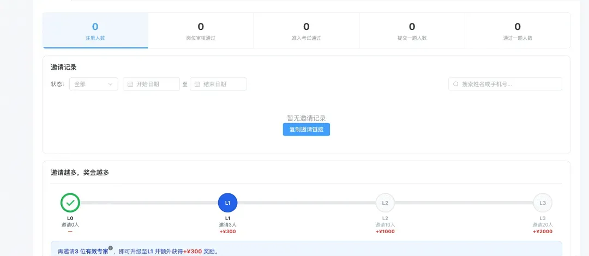Switch to 岗位审核通过 tab

pos(201,31)
